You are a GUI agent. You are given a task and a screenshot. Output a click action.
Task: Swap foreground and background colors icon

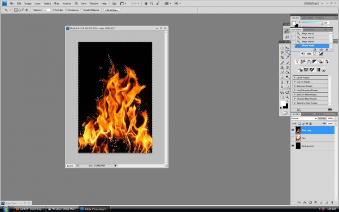point(288,101)
